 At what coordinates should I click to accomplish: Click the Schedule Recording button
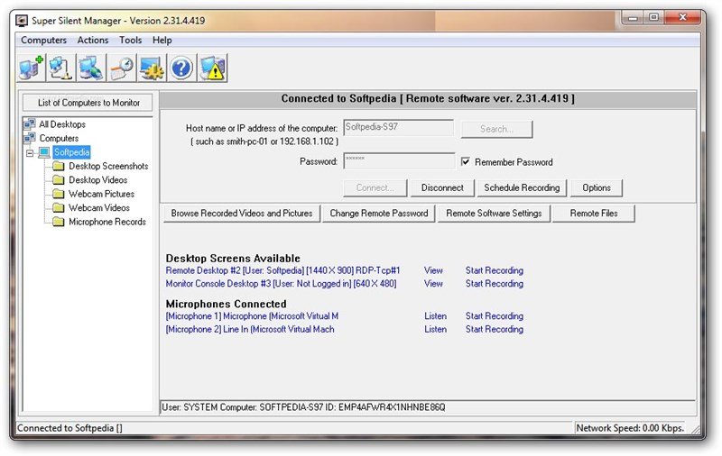(x=522, y=188)
